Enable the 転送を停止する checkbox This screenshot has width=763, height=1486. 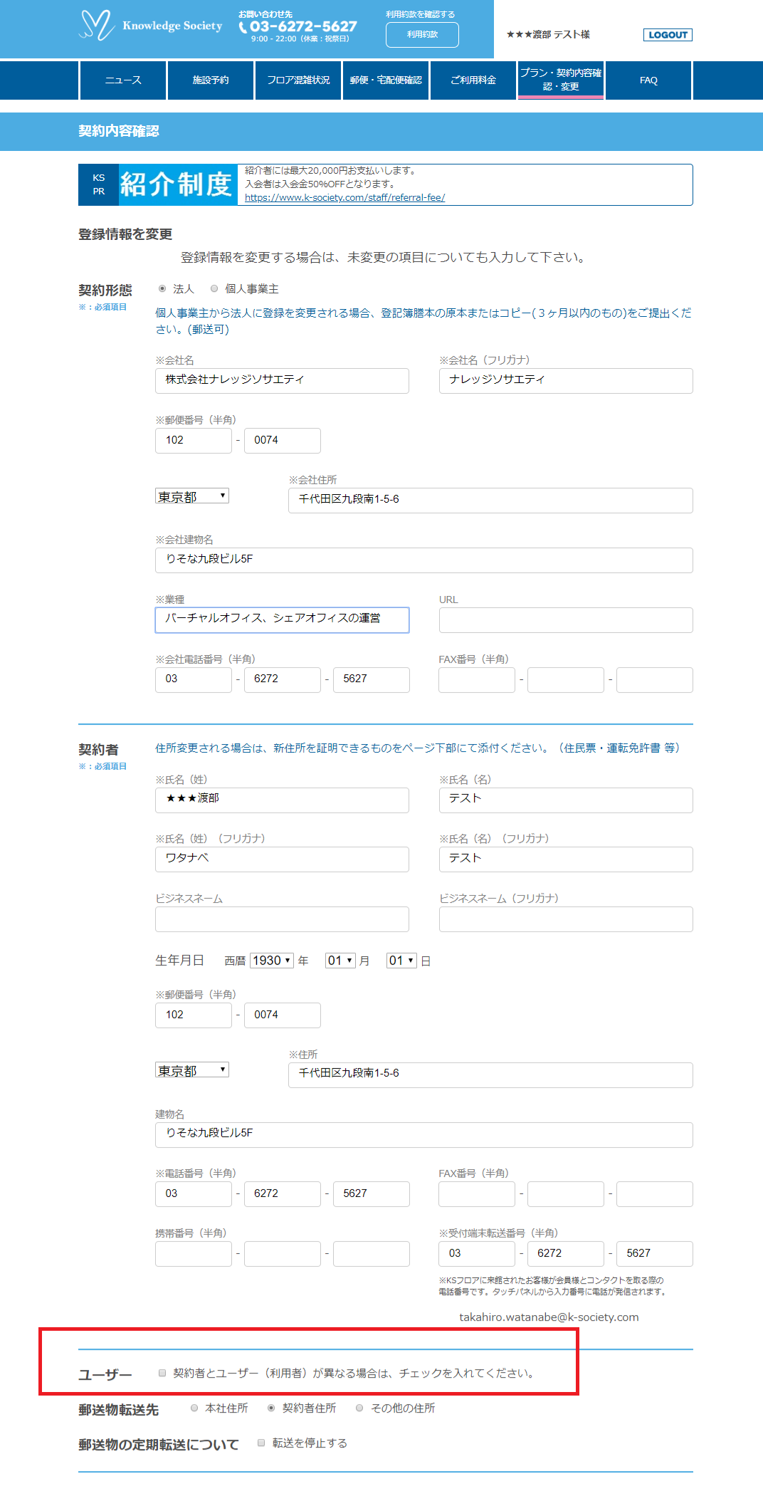(x=261, y=1443)
